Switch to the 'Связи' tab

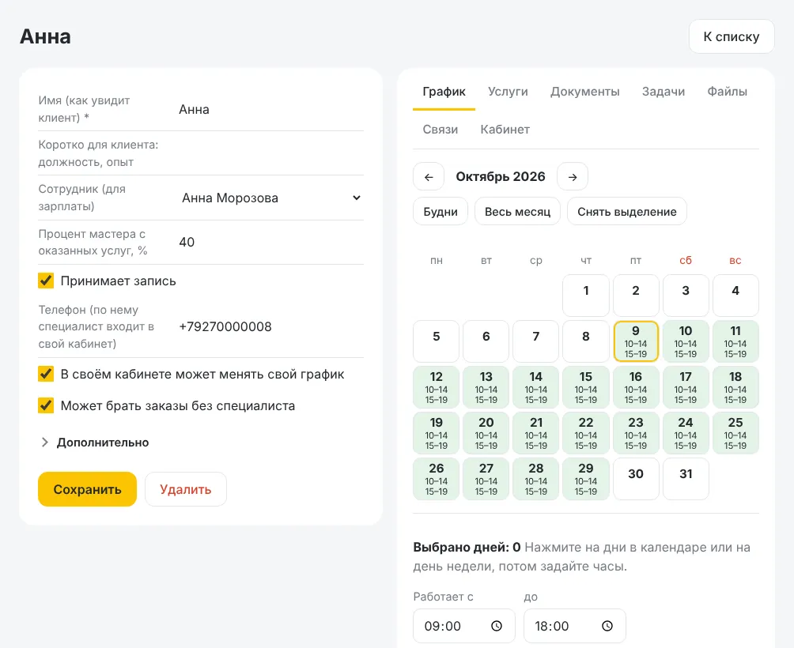(x=440, y=130)
